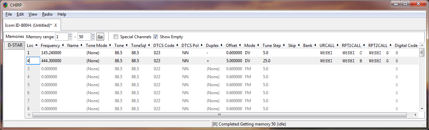Click the Digital Code column header
The width and height of the screenshot is (429, 130).
point(406,46)
